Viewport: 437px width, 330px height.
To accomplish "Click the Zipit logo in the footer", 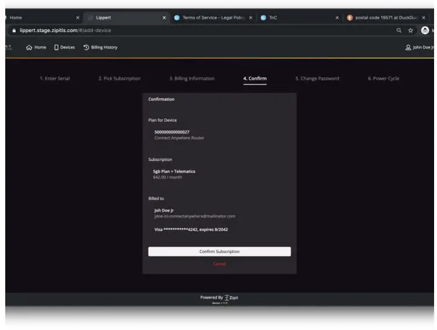I will tap(231, 298).
